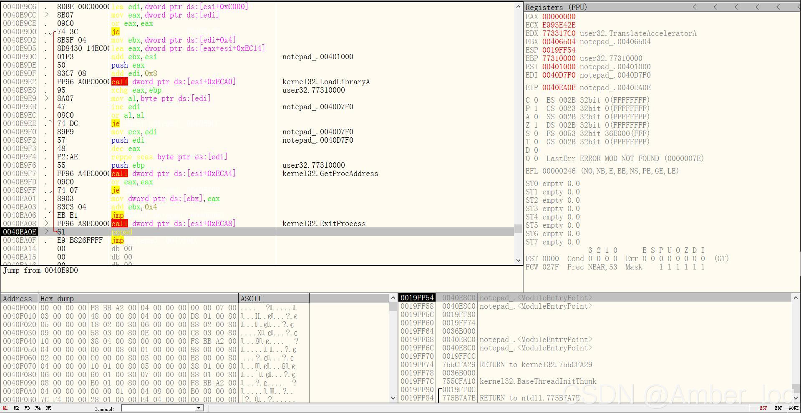The image size is (801, 413).
Task: Toggle the T trap flag bit
Action: (536, 142)
